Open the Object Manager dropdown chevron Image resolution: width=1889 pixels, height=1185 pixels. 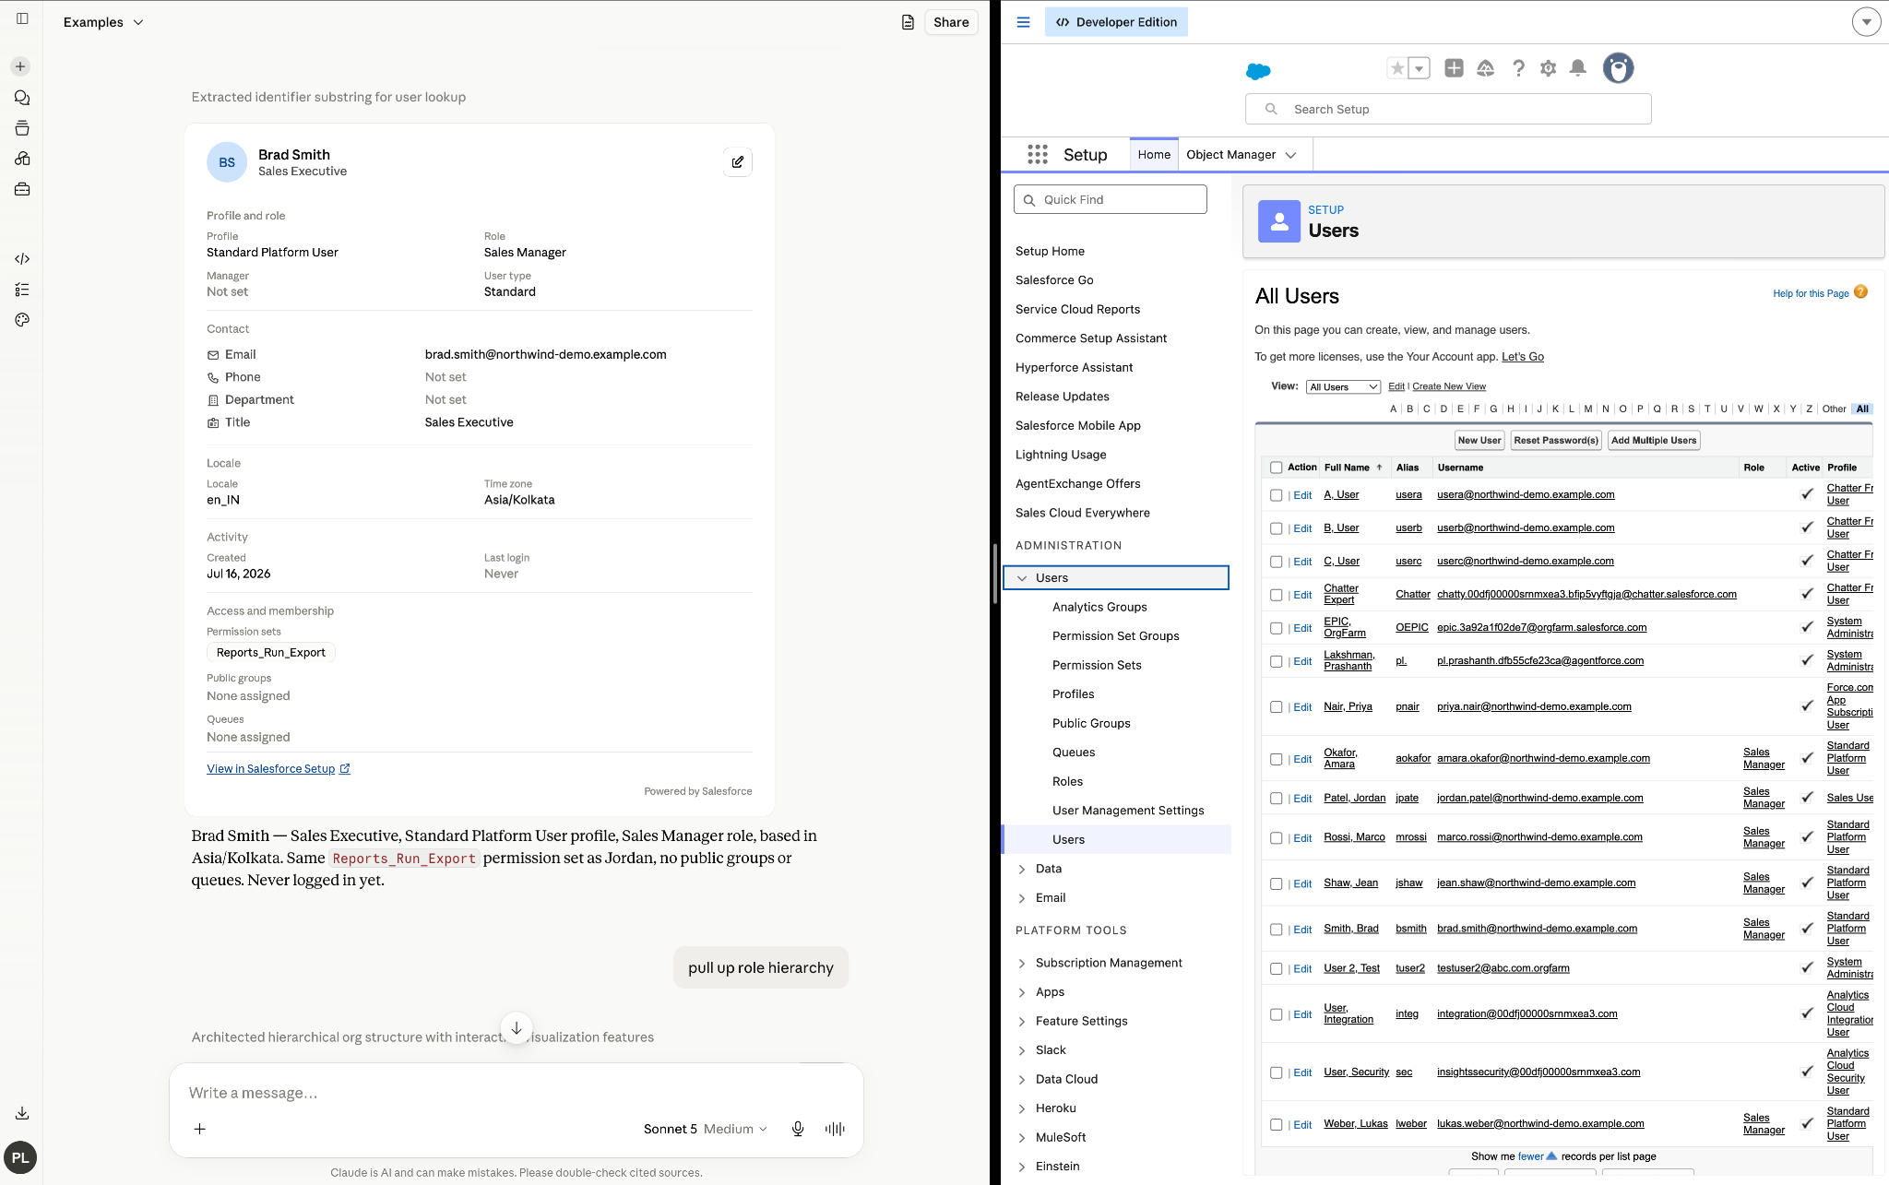point(1290,155)
